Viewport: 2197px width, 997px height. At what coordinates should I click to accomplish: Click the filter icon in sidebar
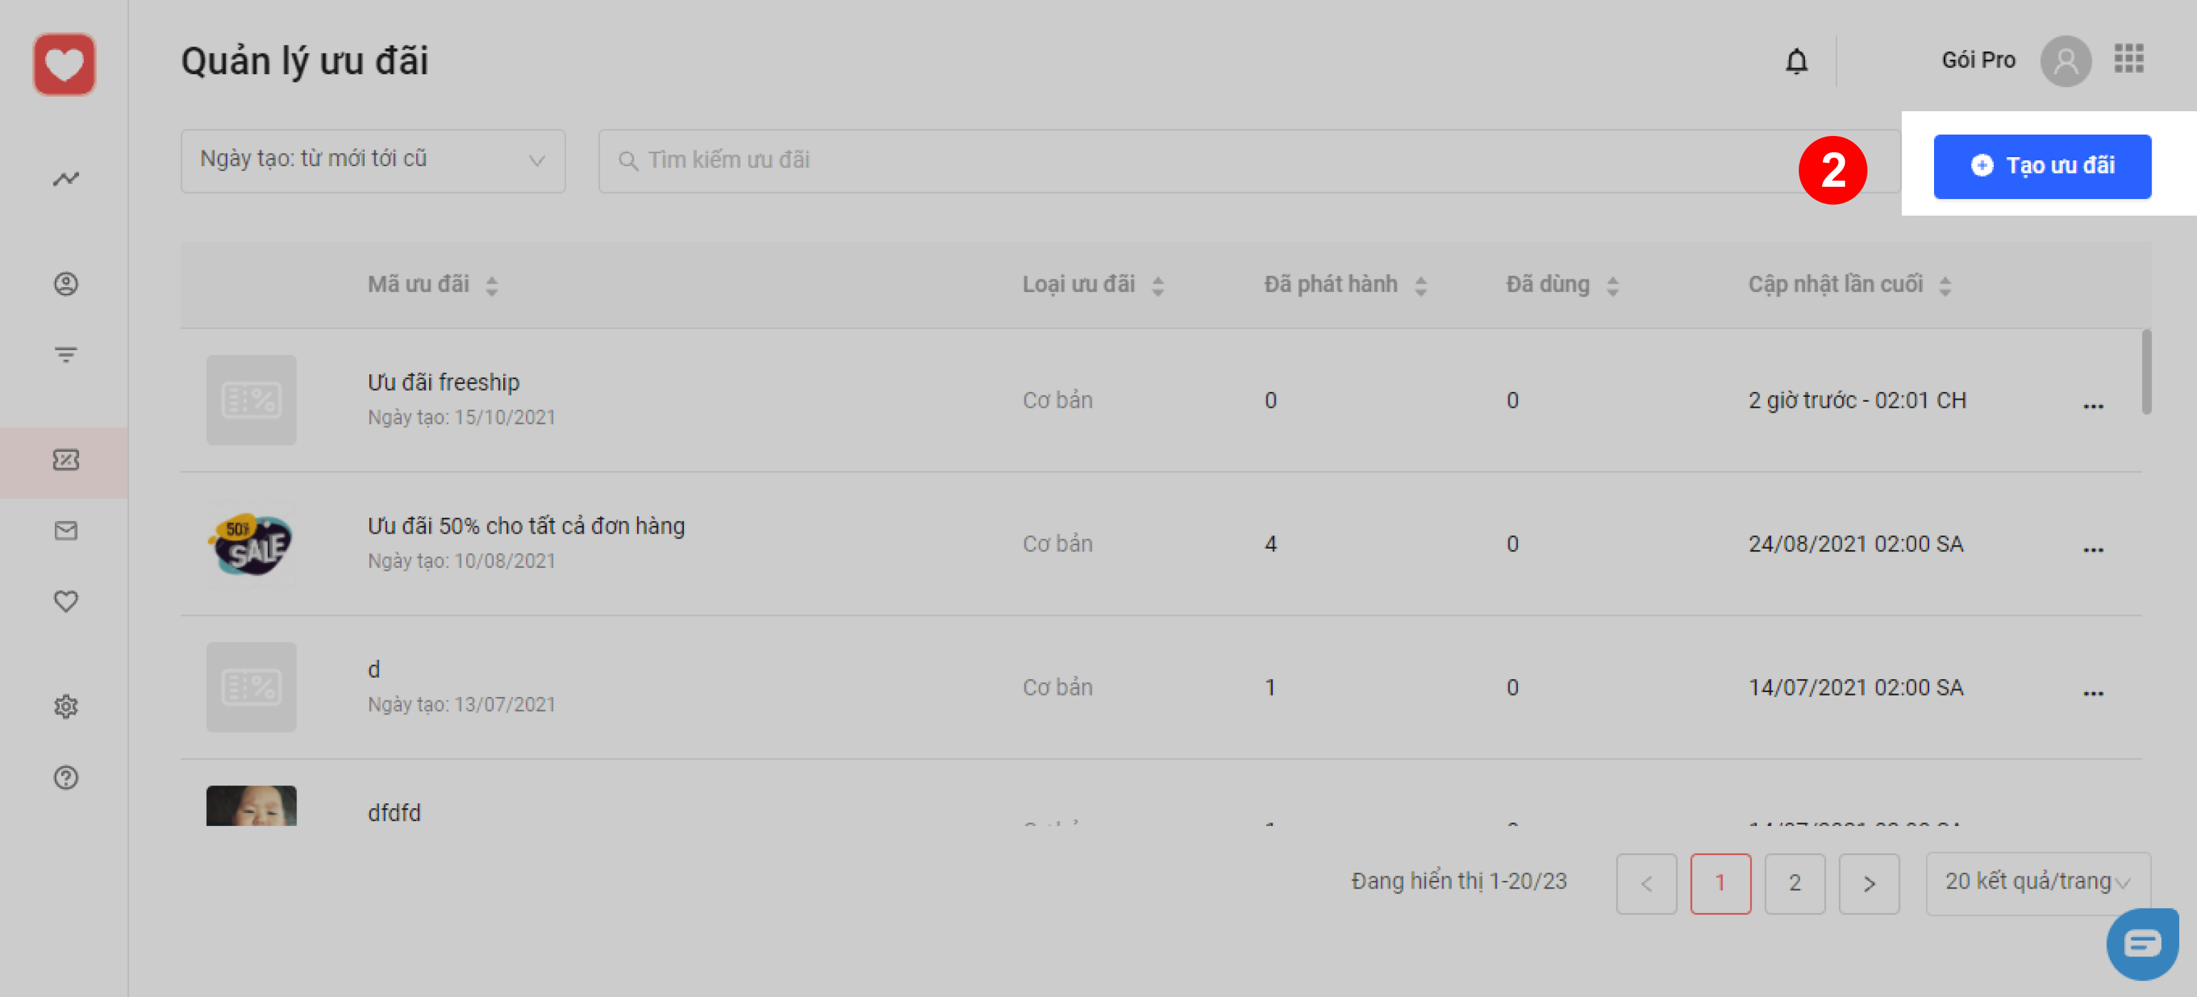tap(66, 354)
